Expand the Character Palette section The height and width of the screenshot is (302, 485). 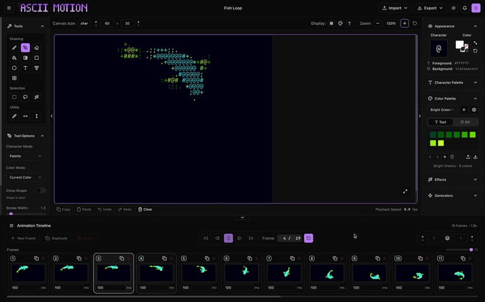[453, 83]
